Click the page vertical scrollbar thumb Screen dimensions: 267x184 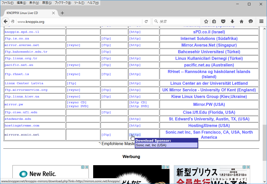click(x=264, y=143)
